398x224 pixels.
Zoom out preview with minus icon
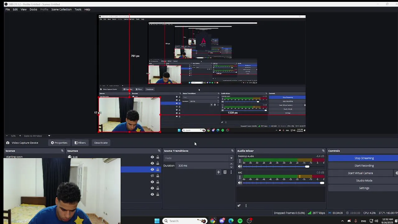tap(7, 136)
